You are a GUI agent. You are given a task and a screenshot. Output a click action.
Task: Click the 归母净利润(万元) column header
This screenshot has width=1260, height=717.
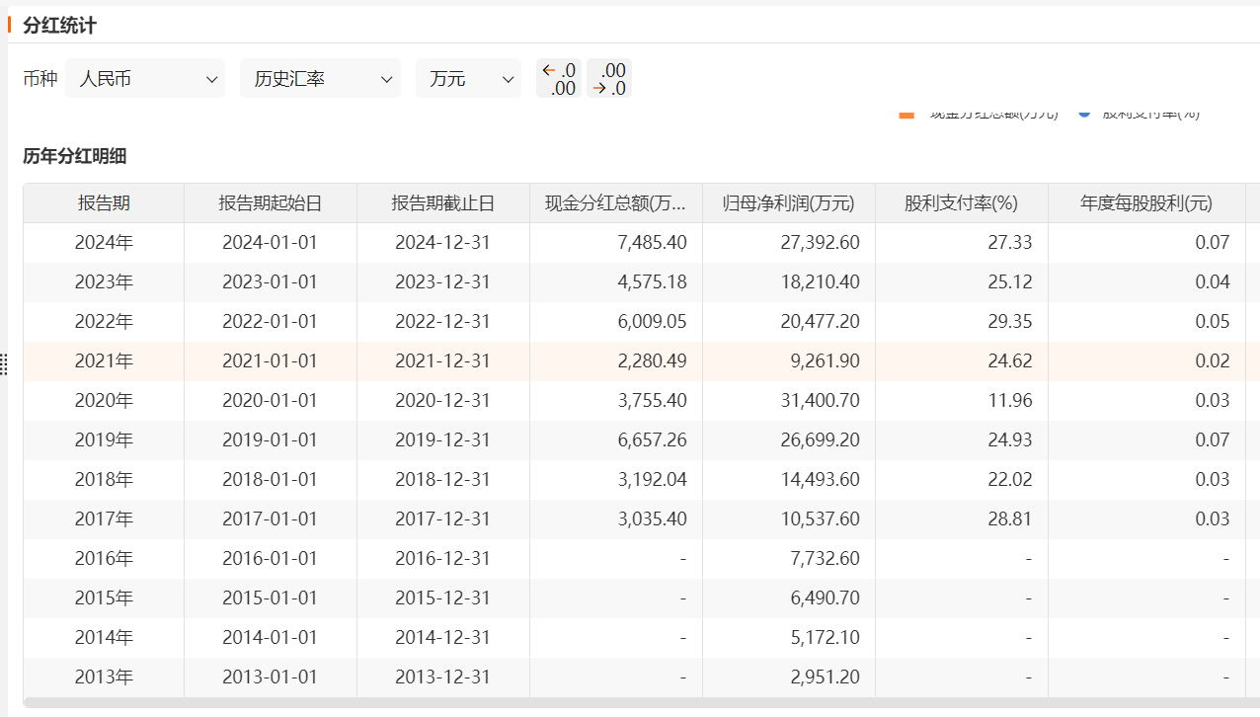coord(789,203)
